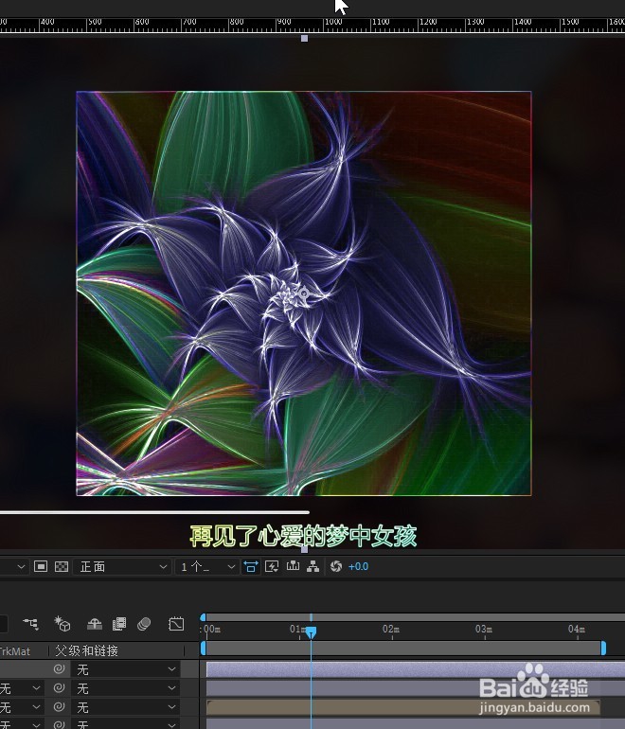This screenshot has height=729, width=625.
Task: Expand the dropdown chevron left of region of interest
Action: [x=21, y=567]
